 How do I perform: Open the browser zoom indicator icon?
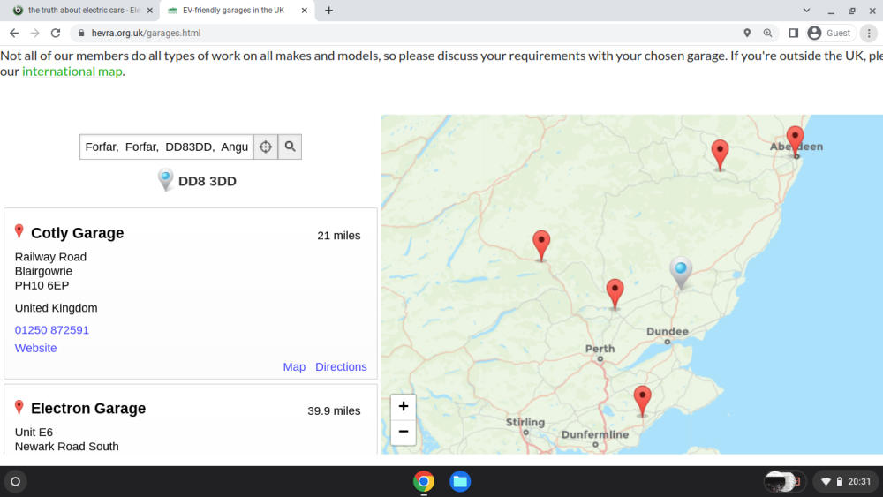pyautogui.click(x=767, y=34)
